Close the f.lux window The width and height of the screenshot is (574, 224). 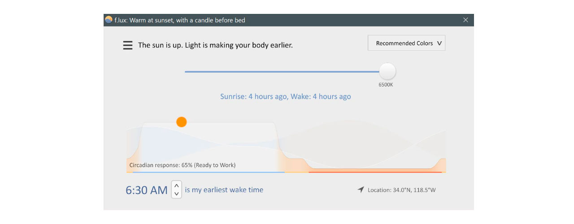click(465, 20)
